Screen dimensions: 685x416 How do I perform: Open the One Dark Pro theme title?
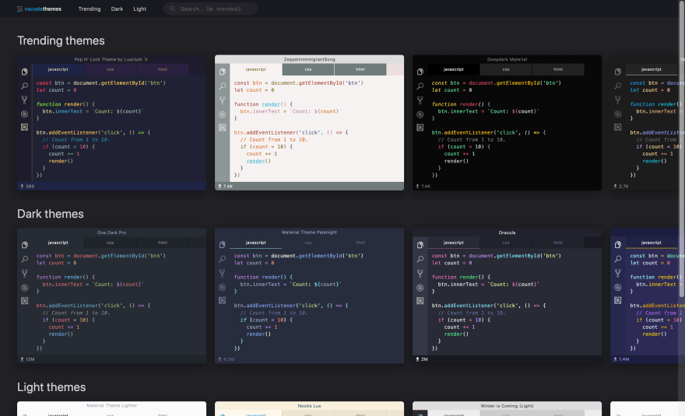pos(111,232)
